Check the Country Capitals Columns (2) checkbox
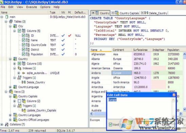186x133 pixels. [x=19, y=101]
